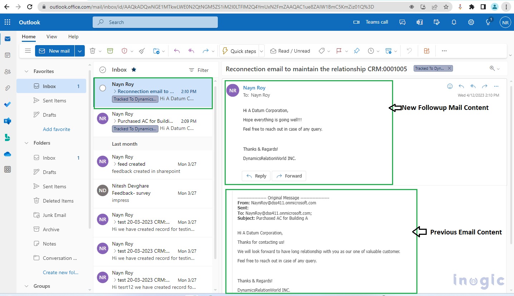Click the Sweep broom icon
Image resolution: width=514 pixels, height=296 pixels.
coord(142,51)
